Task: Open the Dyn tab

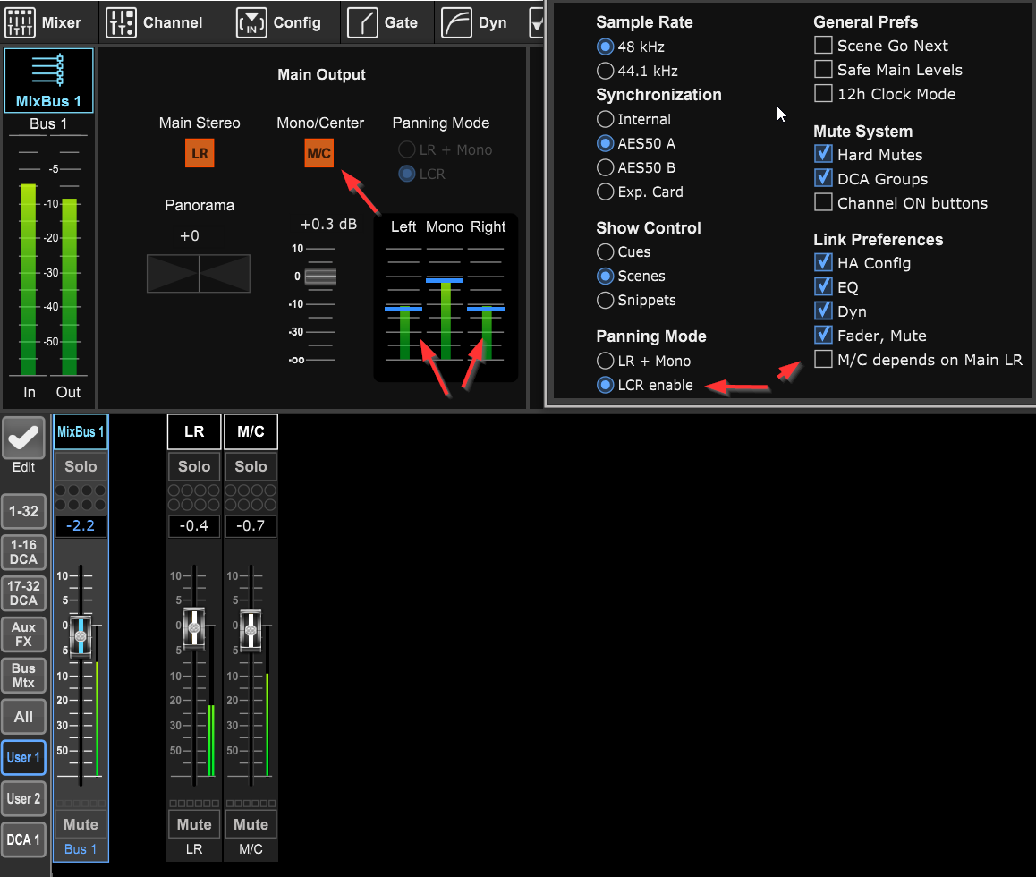Action: (x=474, y=22)
